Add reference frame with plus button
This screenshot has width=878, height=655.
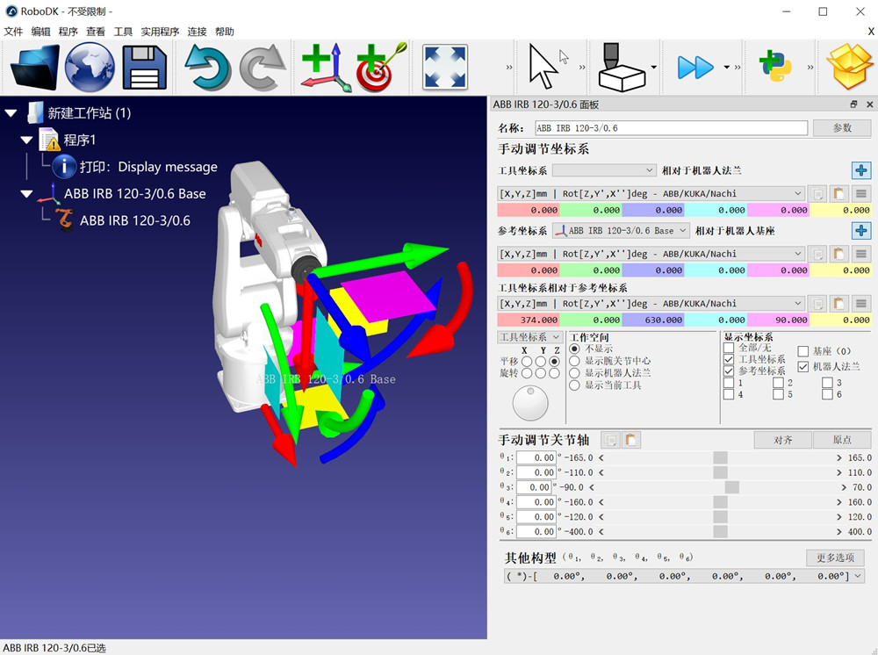[x=861, y=230]
